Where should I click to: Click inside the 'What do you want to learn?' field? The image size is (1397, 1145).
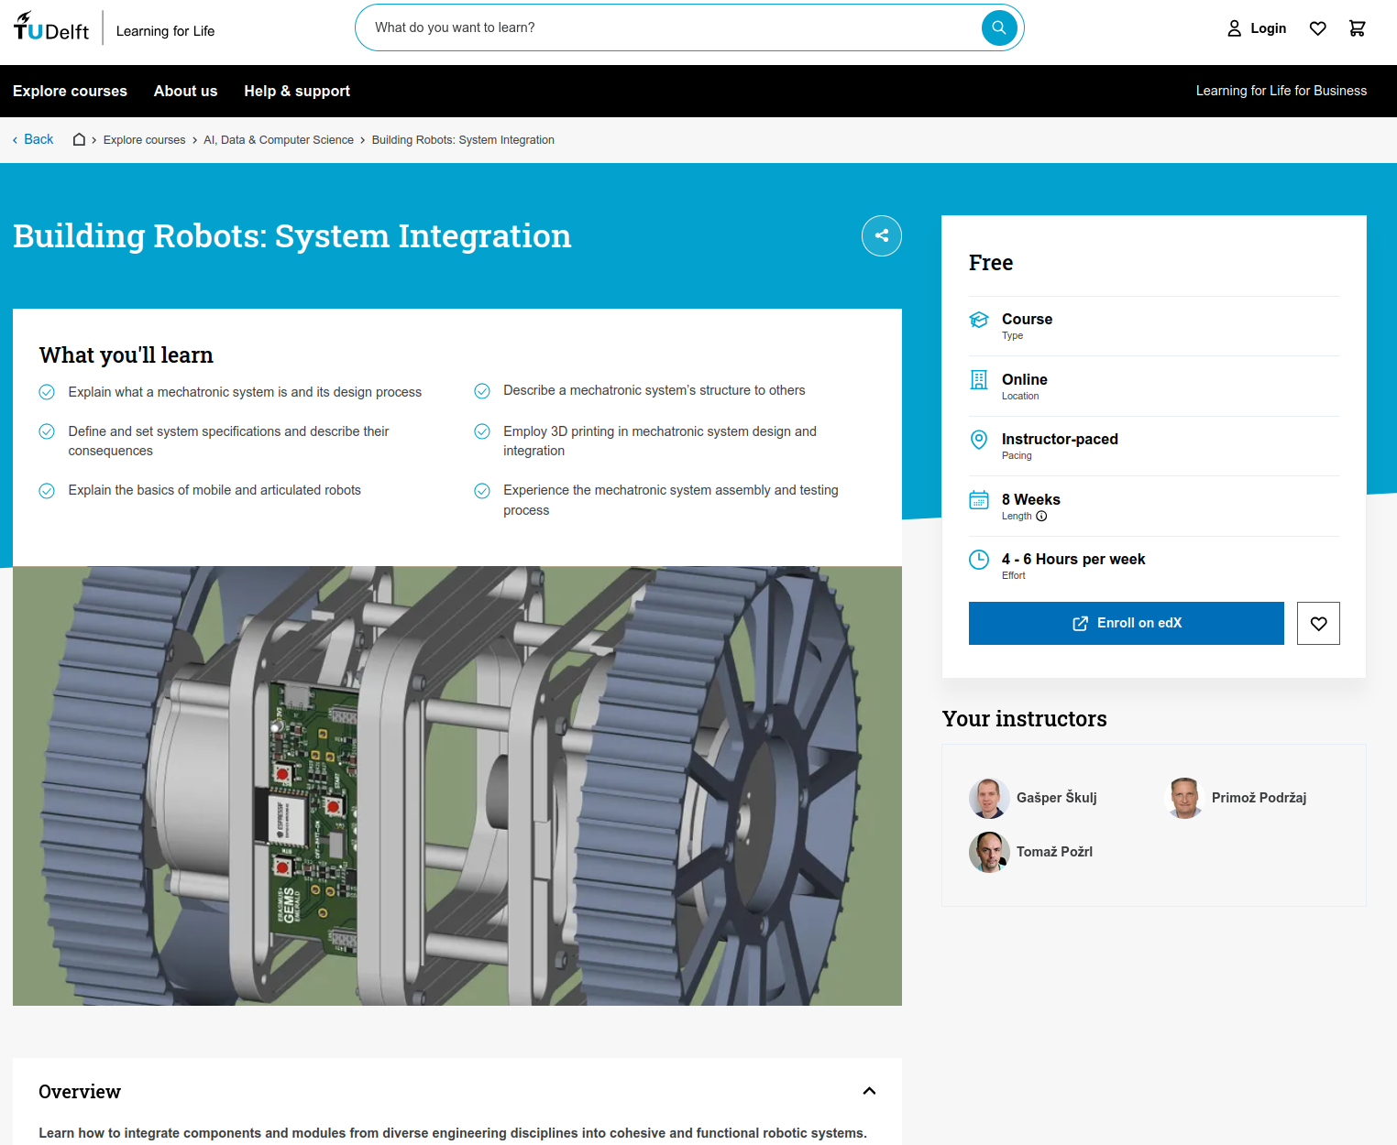pos(642,27)
